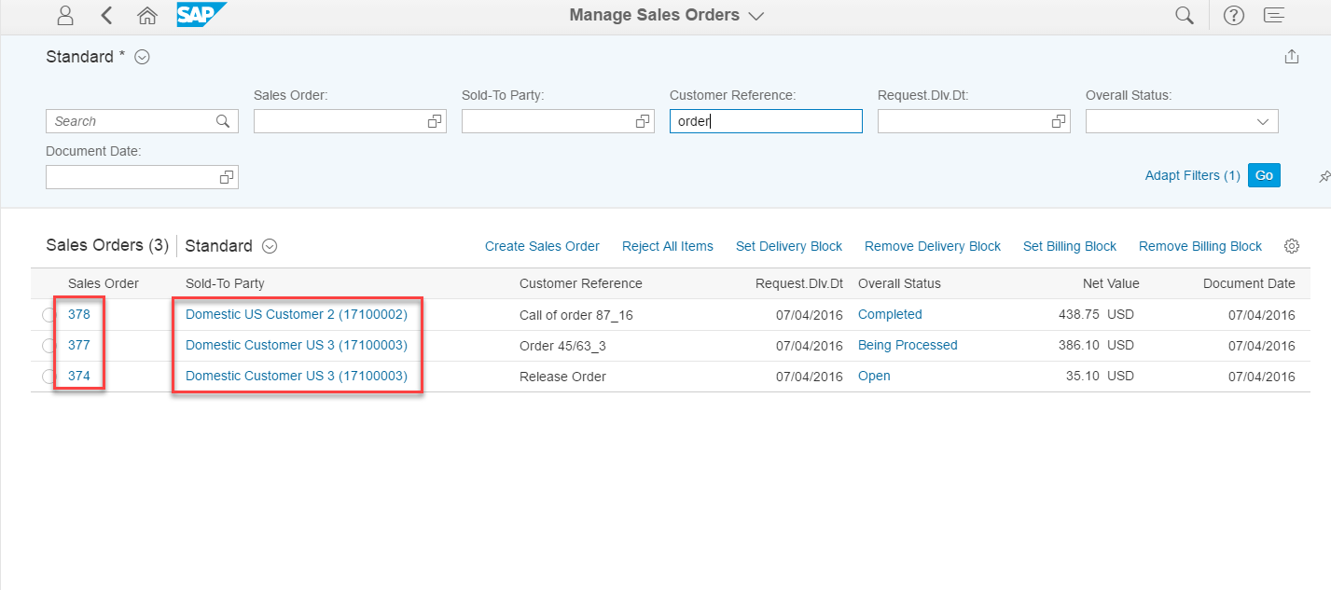Go back with the left arrow

click(106, 15)
